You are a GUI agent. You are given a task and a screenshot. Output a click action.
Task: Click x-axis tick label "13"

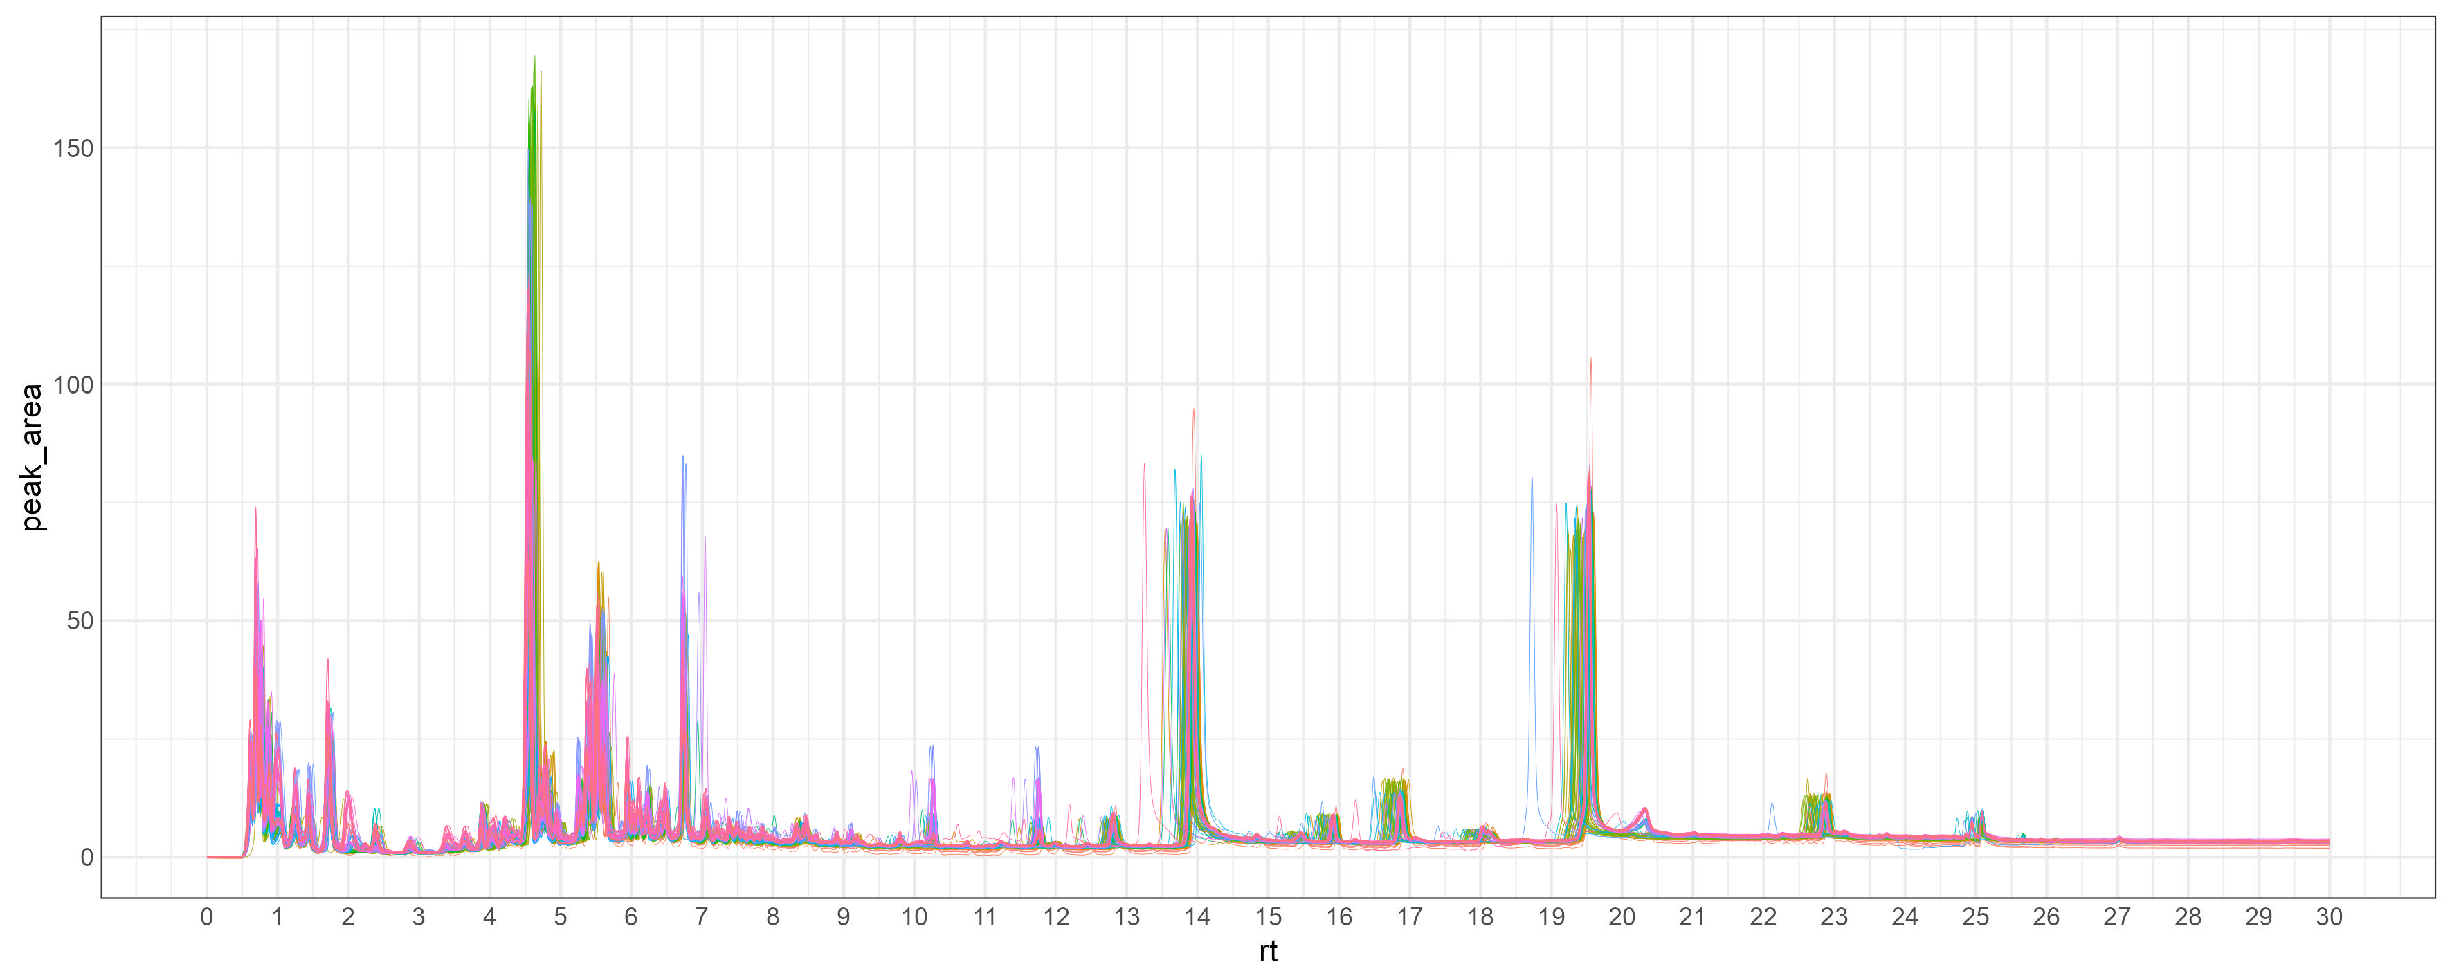pyautogui.click(x=1126, y=917)
